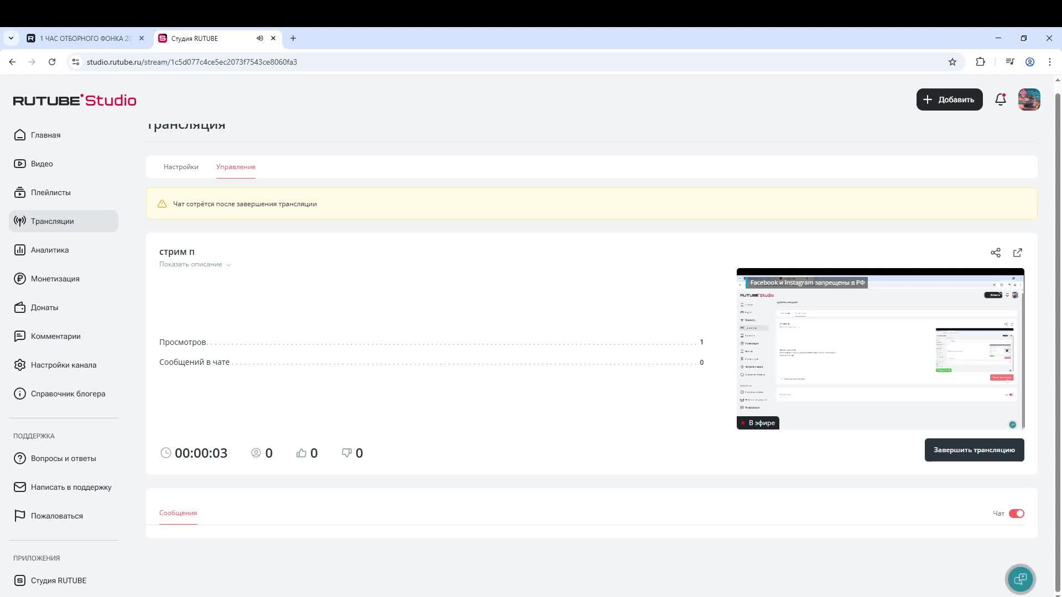
Task: Disable the Чат toggle
Action: tap(1017, 514)
